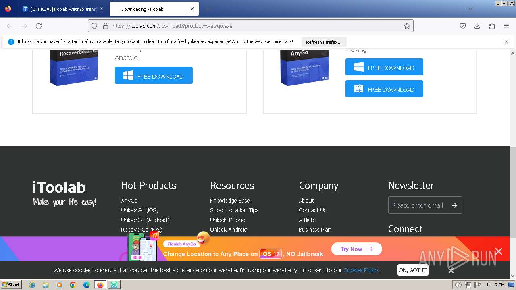Open the Cookies Policy link
Image resolution: width=516 pixels, height=290 pixels.
pyautogui.click(x=361, y=270)
